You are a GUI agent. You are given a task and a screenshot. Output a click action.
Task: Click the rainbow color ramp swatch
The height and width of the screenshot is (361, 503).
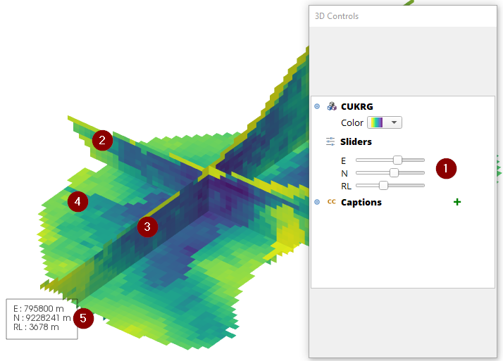coord(377,122)
